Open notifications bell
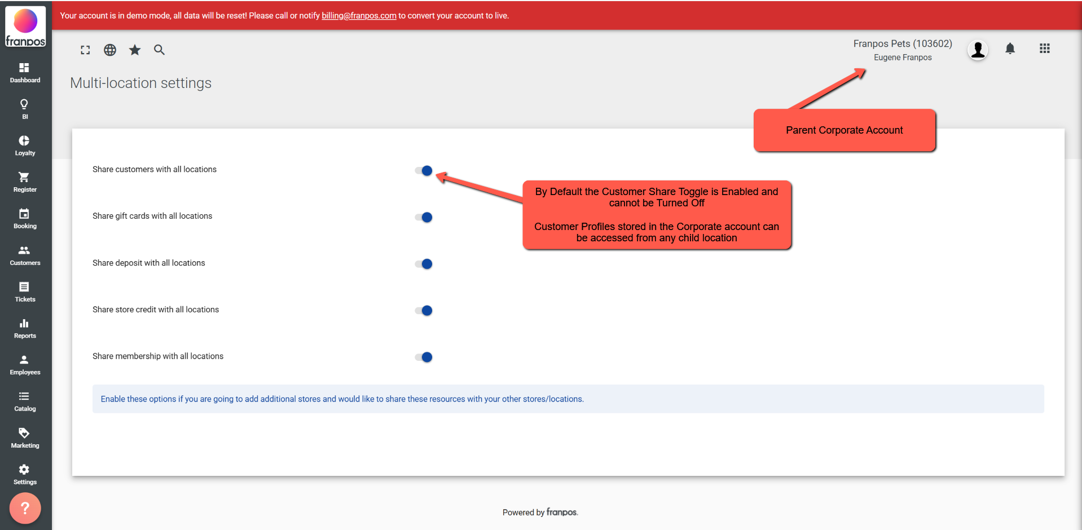 (x=1010, y=49)
